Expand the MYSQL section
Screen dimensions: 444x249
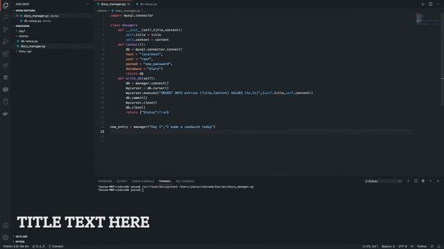click(20, 241)
